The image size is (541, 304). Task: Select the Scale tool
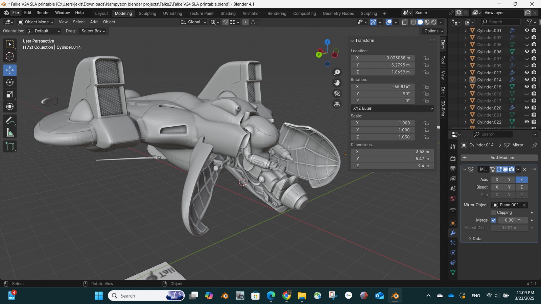coord(10,95)
